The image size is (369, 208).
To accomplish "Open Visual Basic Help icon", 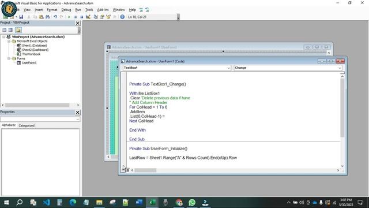I will pyautogui.click(x=122, y=17).
